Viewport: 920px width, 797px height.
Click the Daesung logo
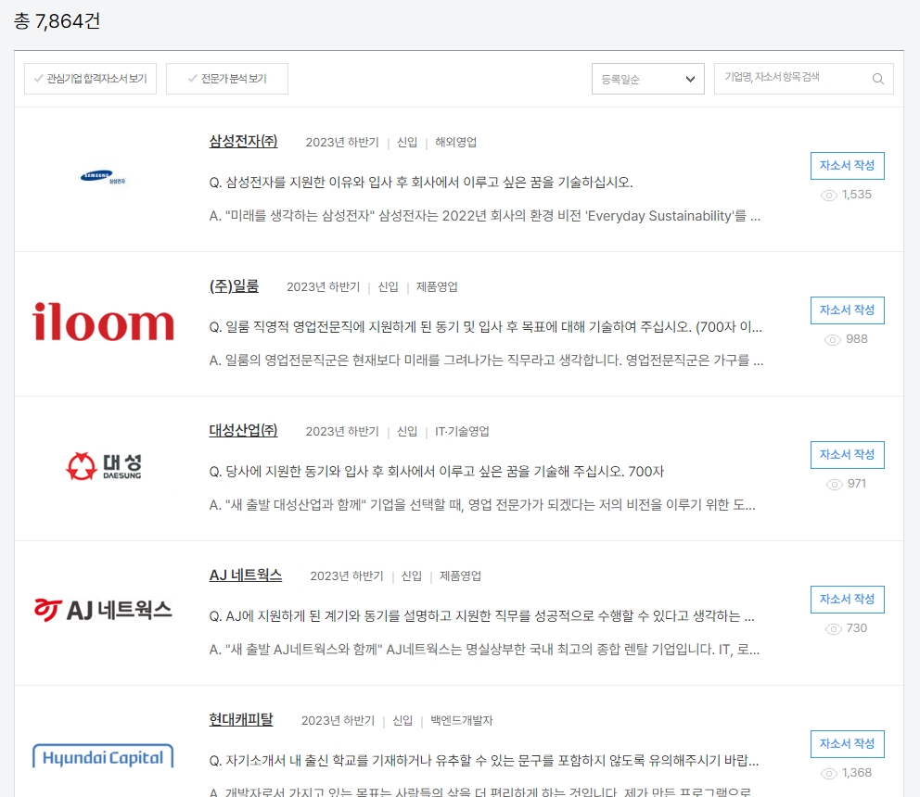click(x=103, y=466)
